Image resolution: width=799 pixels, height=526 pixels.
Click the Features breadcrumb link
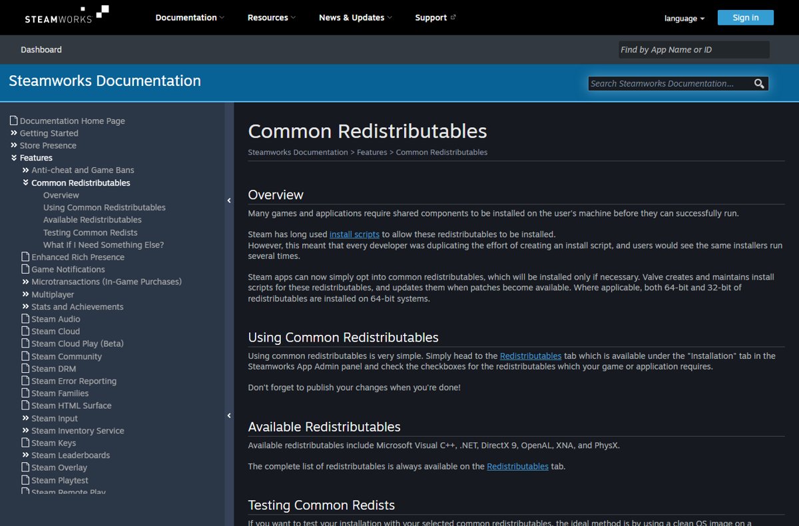click(372, 152)
